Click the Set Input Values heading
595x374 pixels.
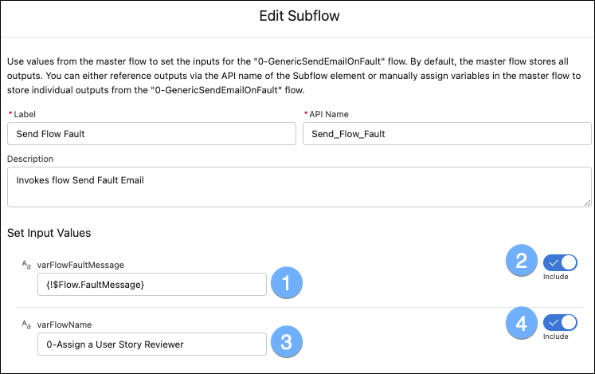coord(49,233)
